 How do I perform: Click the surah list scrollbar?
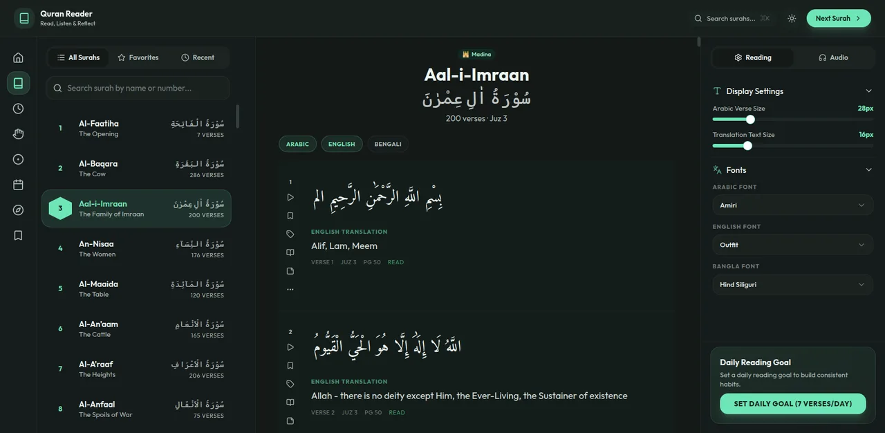[238, 116]
